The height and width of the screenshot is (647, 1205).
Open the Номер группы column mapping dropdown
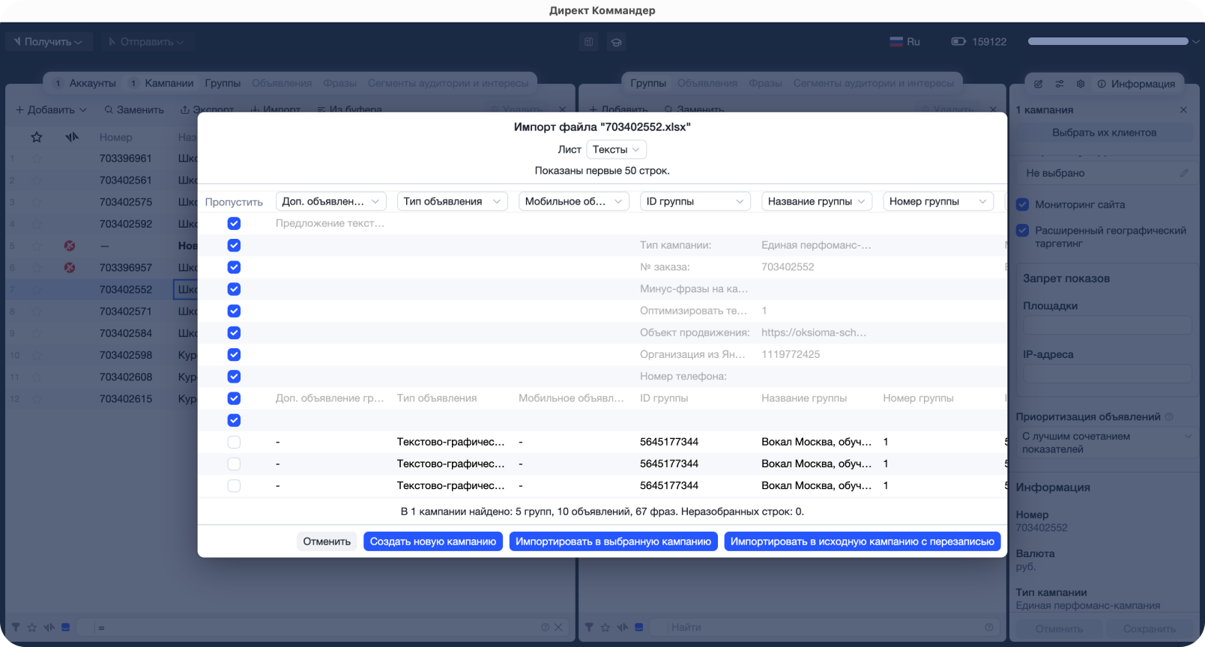coord(938,201)
